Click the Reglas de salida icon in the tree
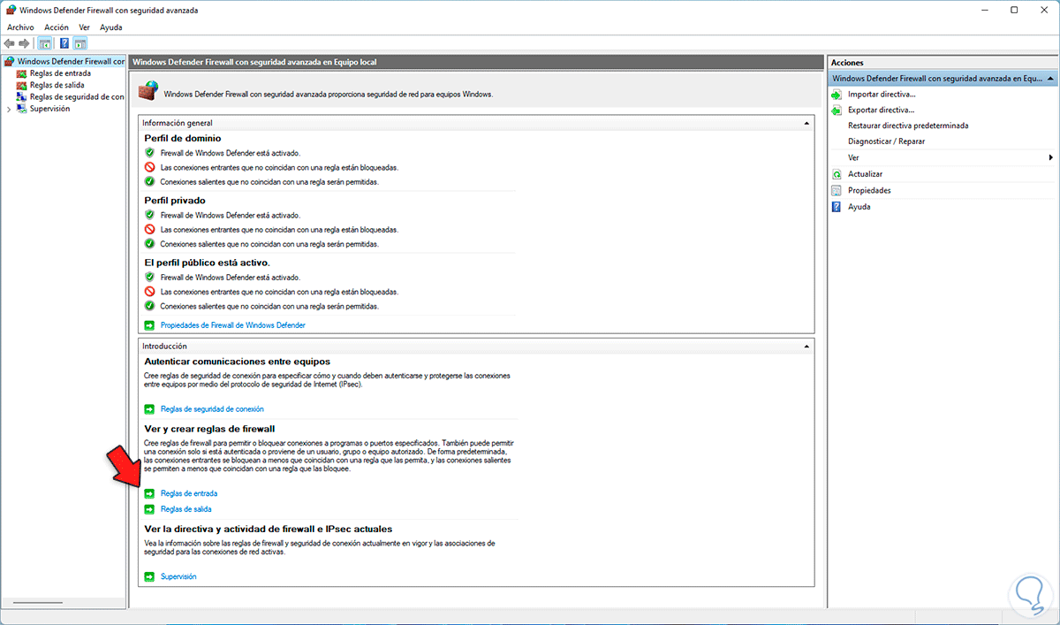Screen dimensions: 1060x625 tap(22, 85)
